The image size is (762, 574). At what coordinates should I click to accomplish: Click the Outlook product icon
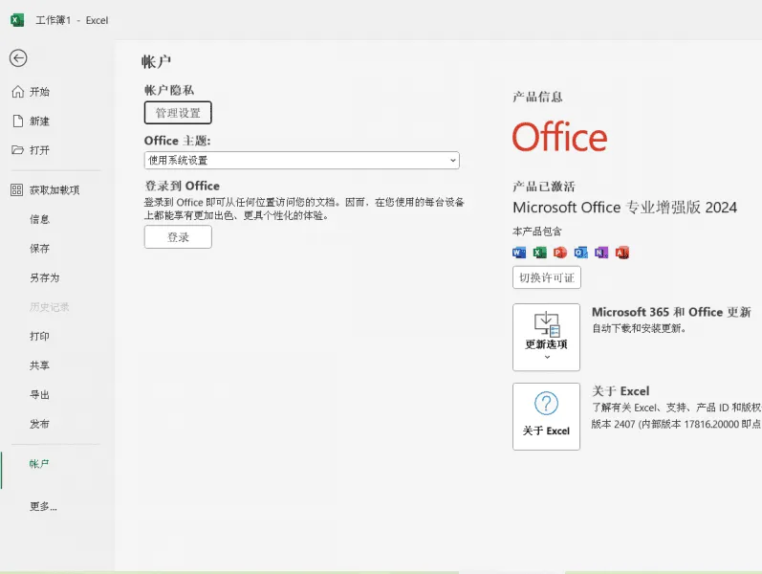pos(580,253)
